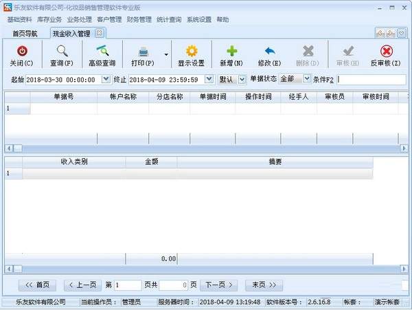Click the Print (打印) printer icon

(x=143, y=52)
